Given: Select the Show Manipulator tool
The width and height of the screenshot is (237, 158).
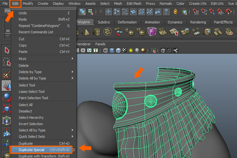Looking at the screenshot, I should coord(7,144).
